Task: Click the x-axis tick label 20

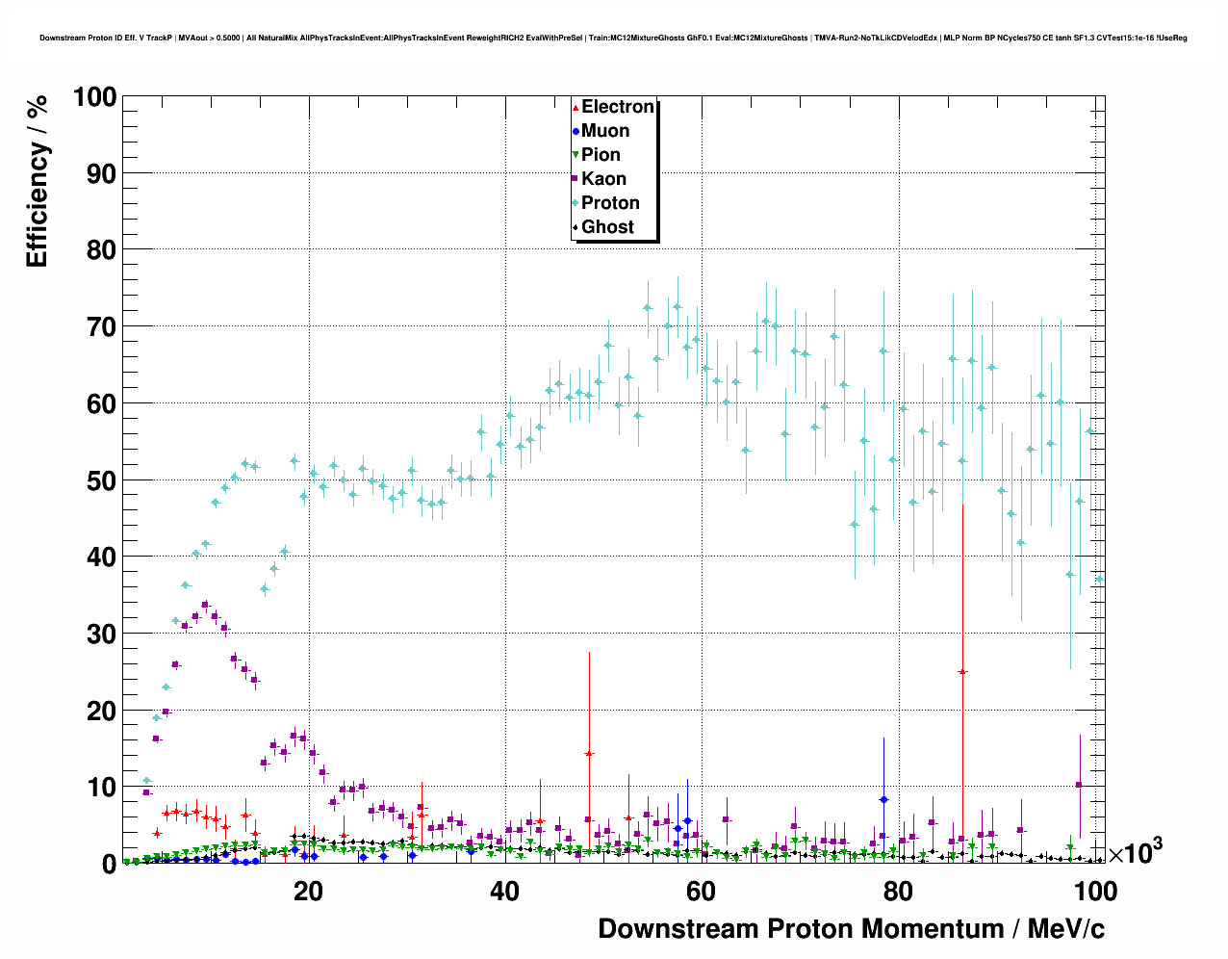Action: tap(308, 892)
